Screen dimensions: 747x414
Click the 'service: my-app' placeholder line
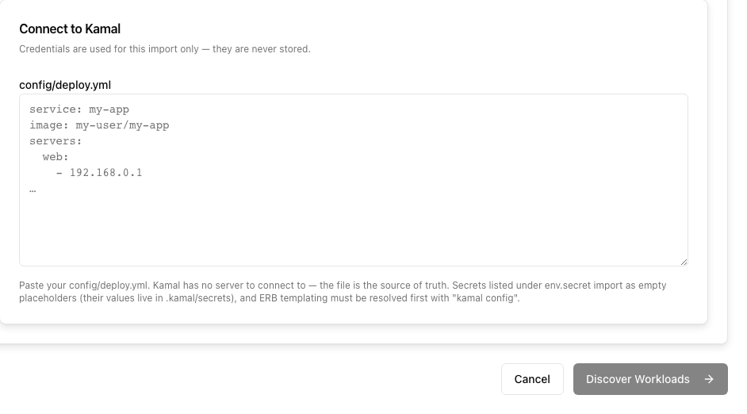coord(79,109)
